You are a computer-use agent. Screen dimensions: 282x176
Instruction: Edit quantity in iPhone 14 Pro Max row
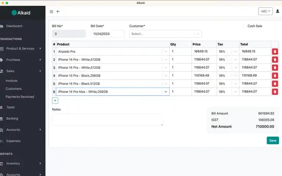[x=180, y=92]
